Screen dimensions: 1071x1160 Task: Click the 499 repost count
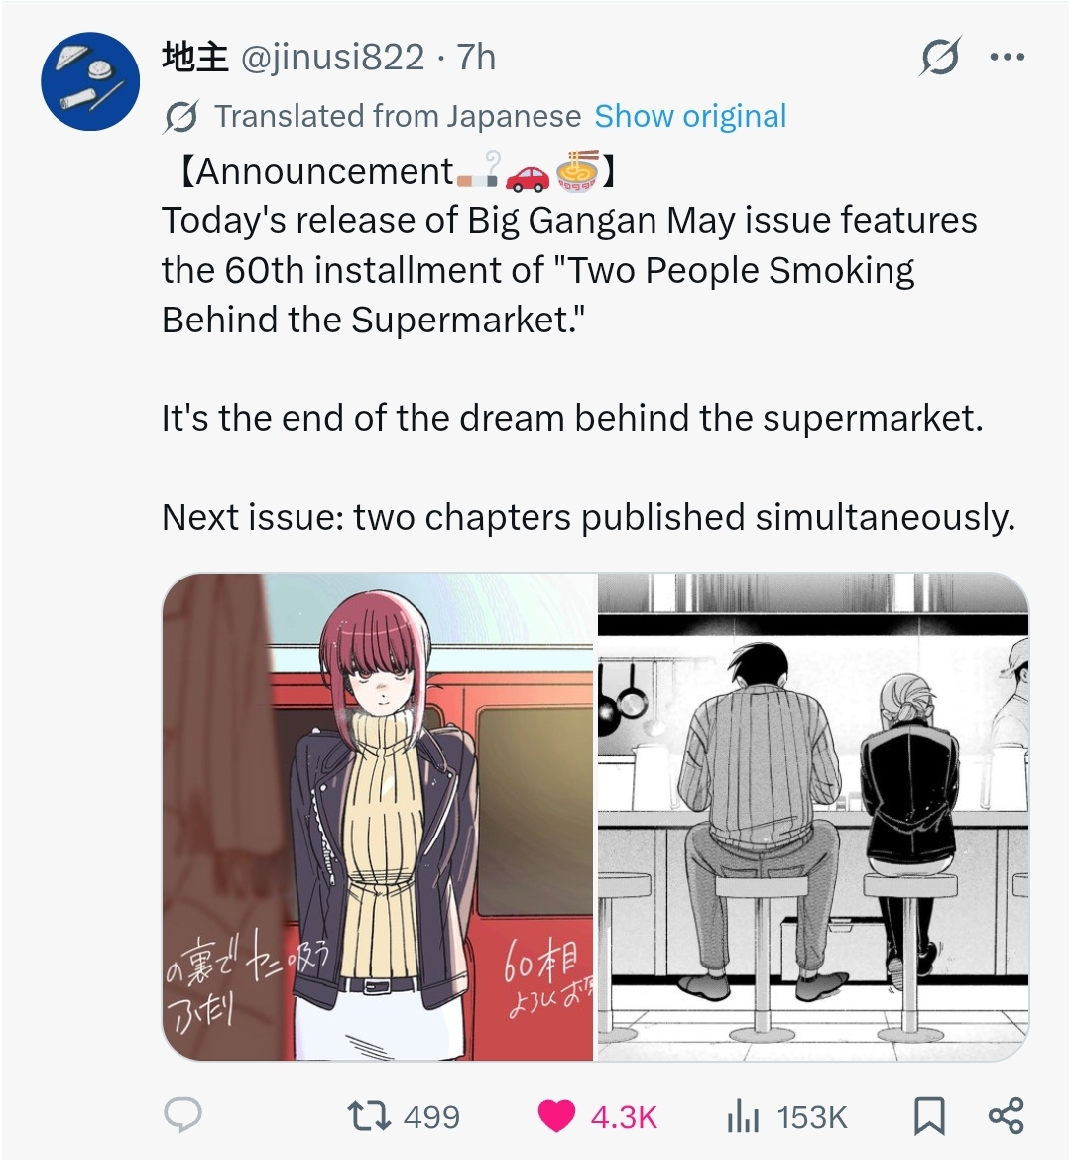(x=431, y=1117)
